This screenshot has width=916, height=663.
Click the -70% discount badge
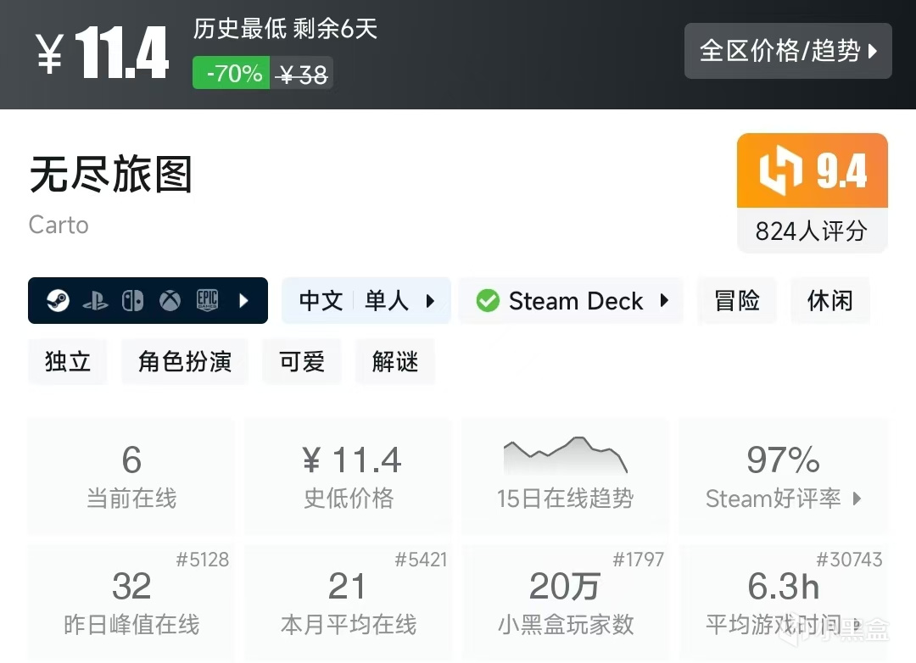(x=230, y=72)
